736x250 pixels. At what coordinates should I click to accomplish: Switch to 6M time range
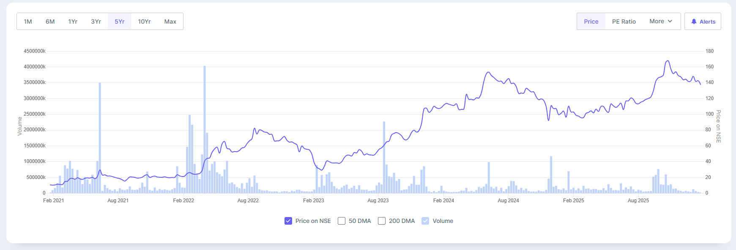50,22
